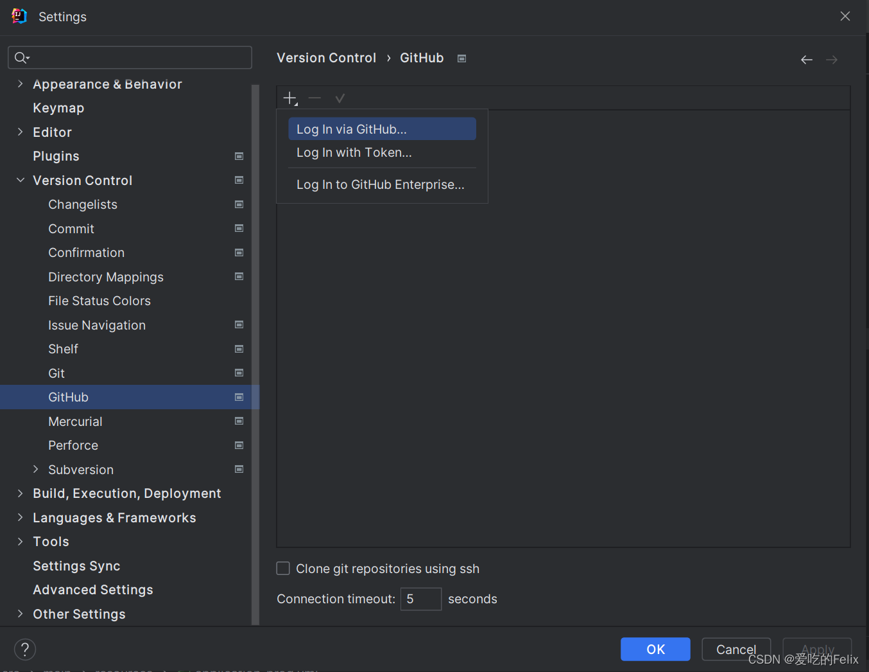Click the OK button
The width and height of the screenshot is (869, 672).
click(x=655, y=650)
